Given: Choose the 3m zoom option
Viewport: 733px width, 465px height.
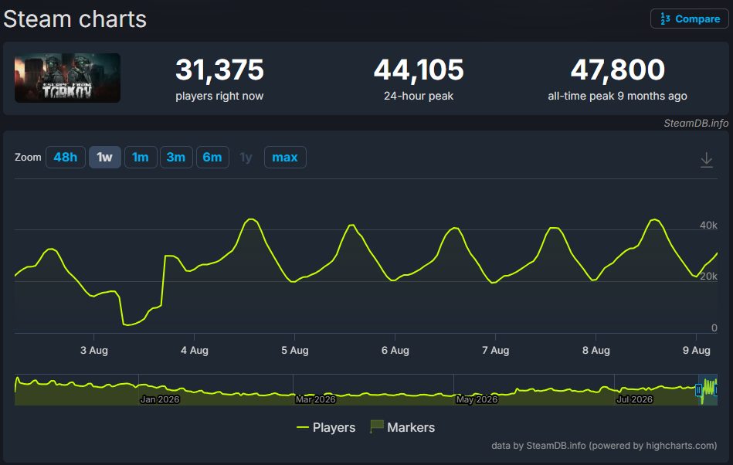Looking at the screenshot, I should tap(176, 157).
